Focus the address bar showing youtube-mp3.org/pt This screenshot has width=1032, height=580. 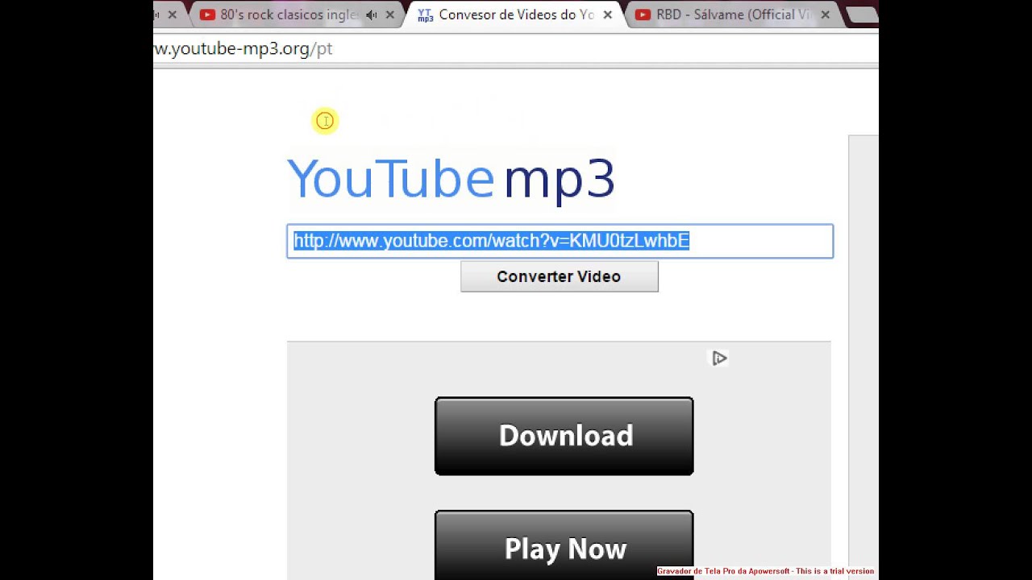pos(516,48)
